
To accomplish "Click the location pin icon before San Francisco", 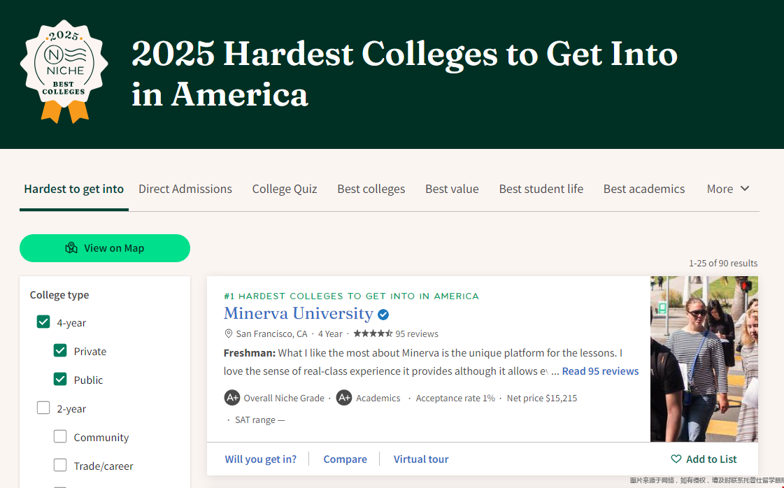I will click(229, 333).
